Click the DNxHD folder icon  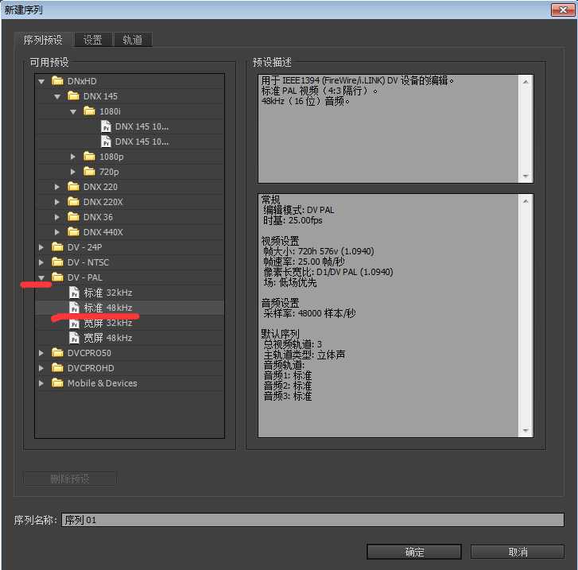tap(57, 81)
